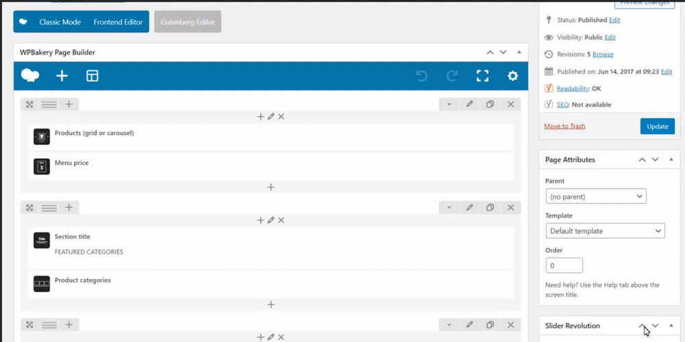
Task: Edit the column containing Section title
Action: pos(271,220)
